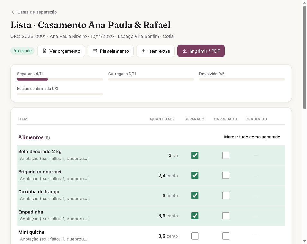Check Carregado for Bolo decorado 2 kg
The width and height of the screenshot is (307, 244).
(226, 155)
